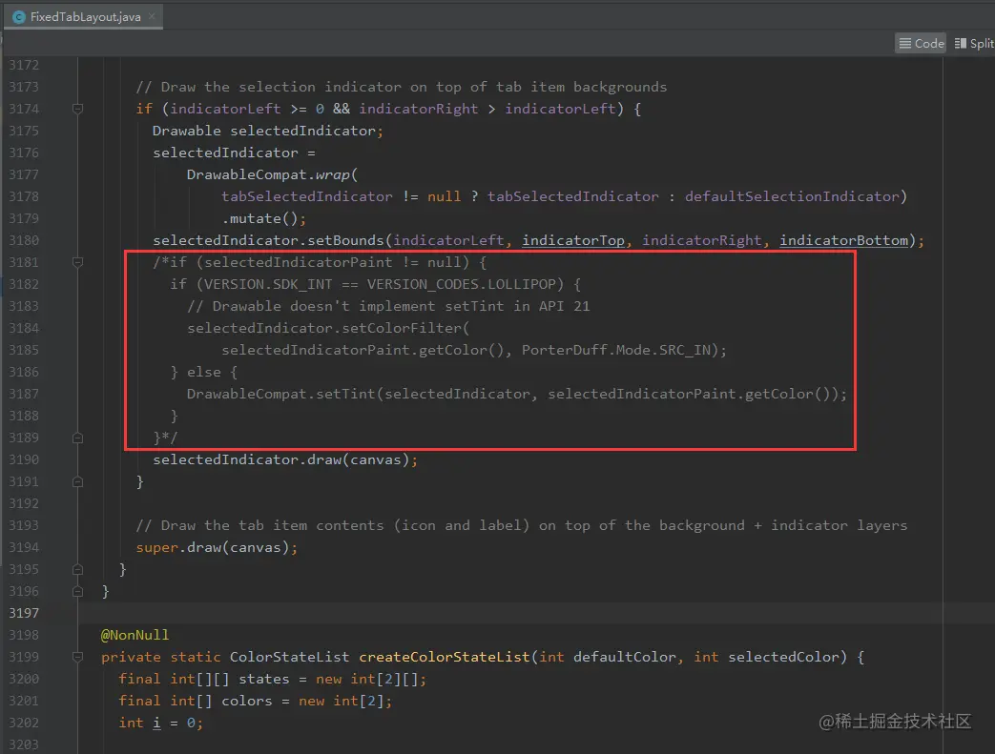Click line number 3199 in gutter

[x=24, y=657]
